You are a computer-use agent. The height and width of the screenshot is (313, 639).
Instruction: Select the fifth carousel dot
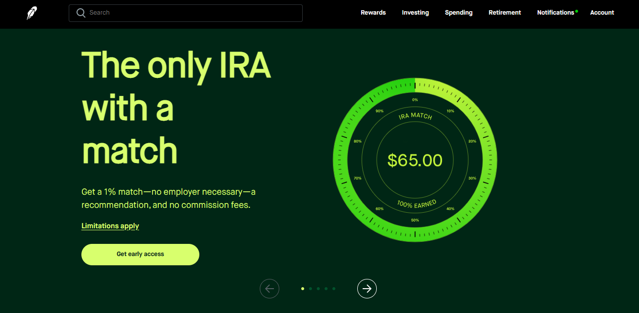coord(334,289)
